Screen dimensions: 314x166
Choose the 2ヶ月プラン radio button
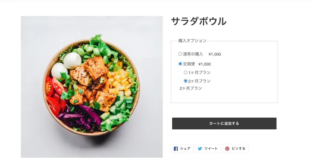point(186,81)
